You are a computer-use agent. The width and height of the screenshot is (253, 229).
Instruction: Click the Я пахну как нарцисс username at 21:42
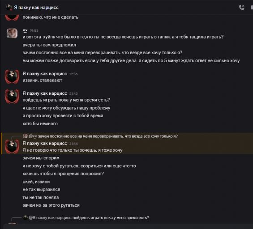pos(45,93)
